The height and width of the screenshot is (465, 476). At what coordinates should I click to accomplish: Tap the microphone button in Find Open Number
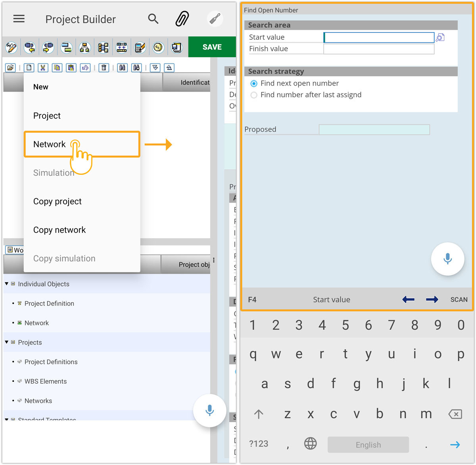coord(447,259)
